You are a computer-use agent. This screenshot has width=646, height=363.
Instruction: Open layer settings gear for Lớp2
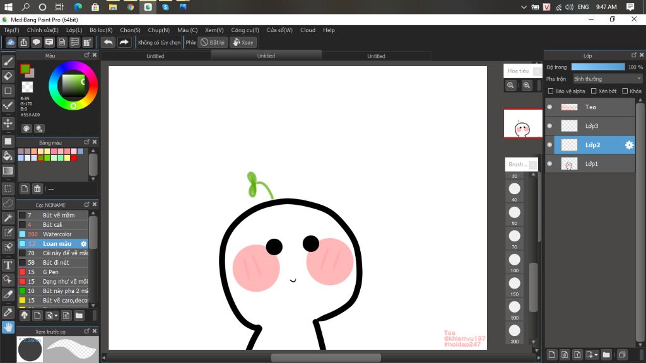click(629, 145)
